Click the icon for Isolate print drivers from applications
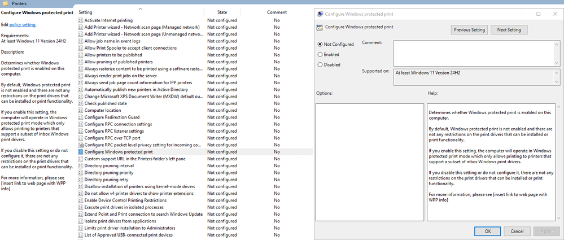Image resolution: width=564 pixels, height=240 pixels. [81, 221]
